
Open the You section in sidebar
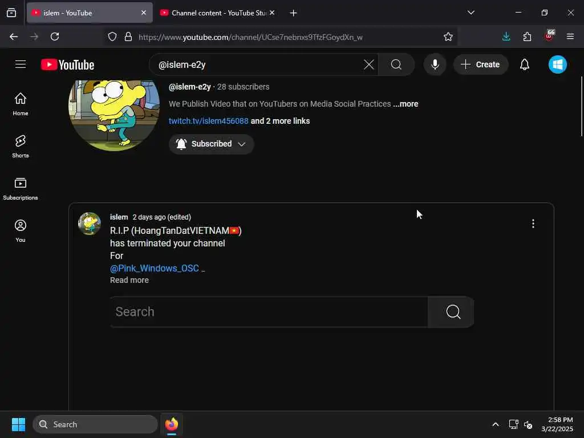point(21,231)
